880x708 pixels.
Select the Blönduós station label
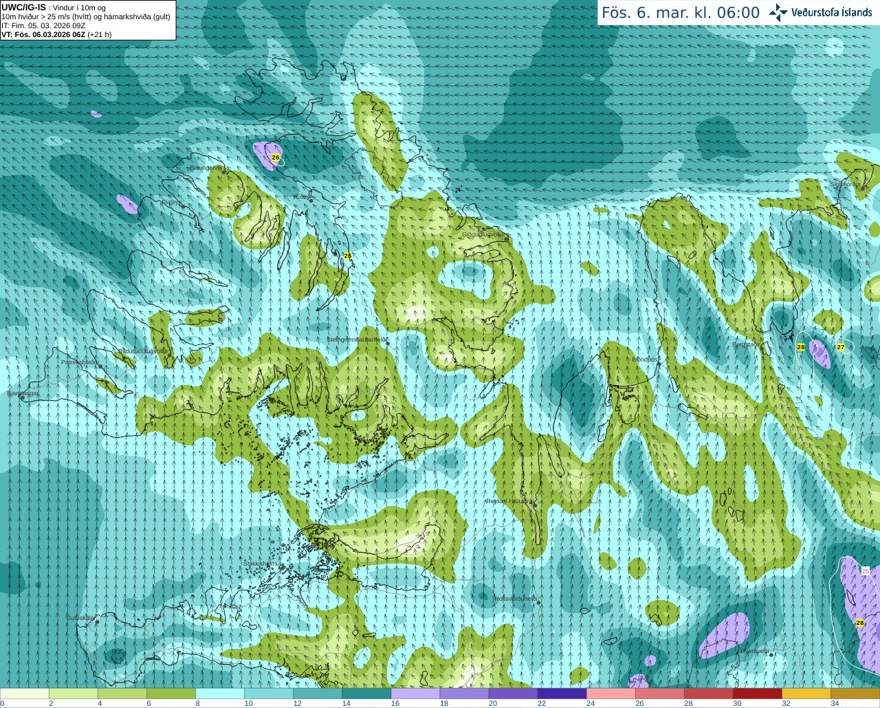point(645,359)
